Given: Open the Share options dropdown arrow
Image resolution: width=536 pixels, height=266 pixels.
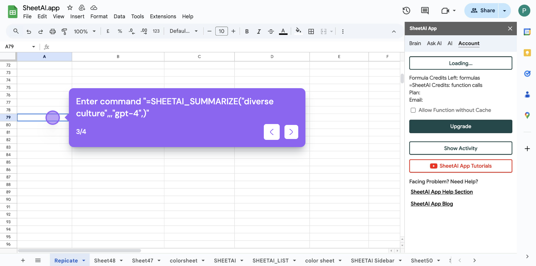Looking at the screenshot, I should click(x=505, y=11).
